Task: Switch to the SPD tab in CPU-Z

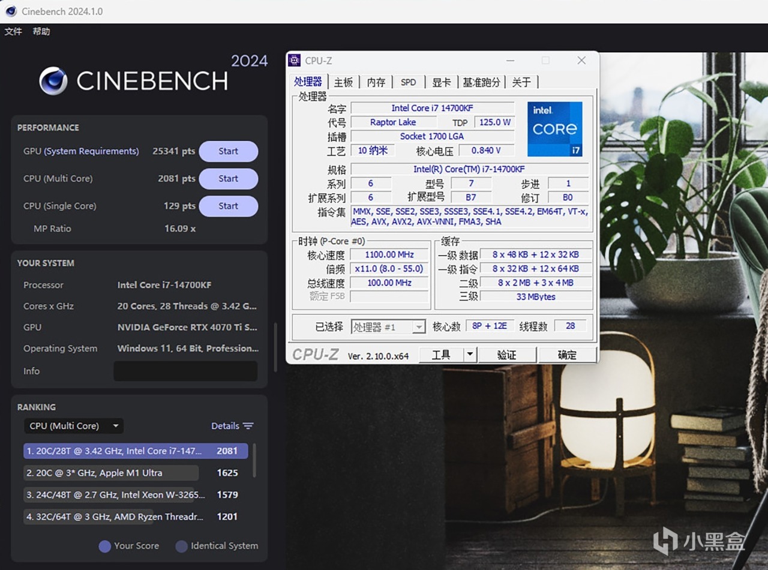Action: (408, 82)
